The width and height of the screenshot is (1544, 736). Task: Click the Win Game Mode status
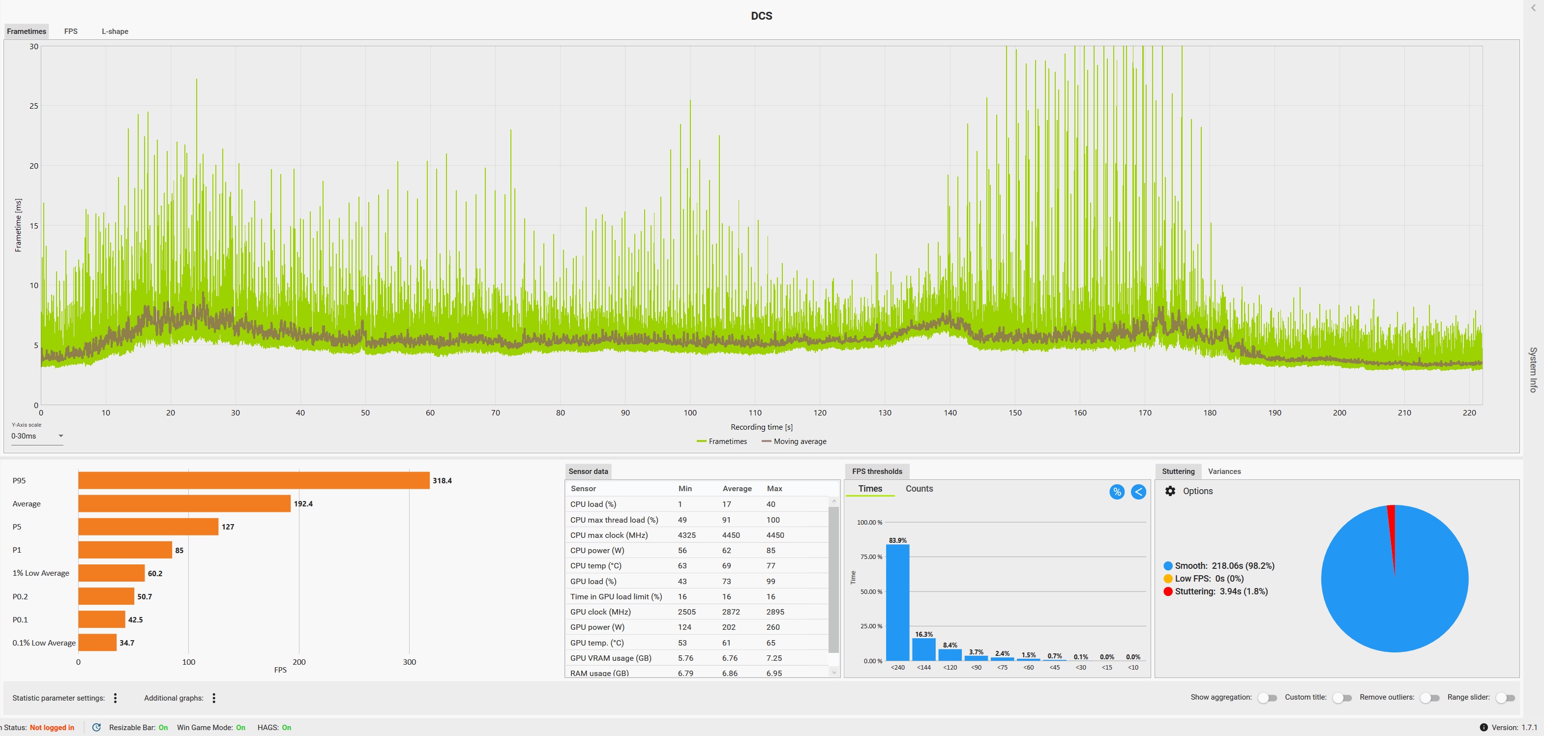[211, 728]
